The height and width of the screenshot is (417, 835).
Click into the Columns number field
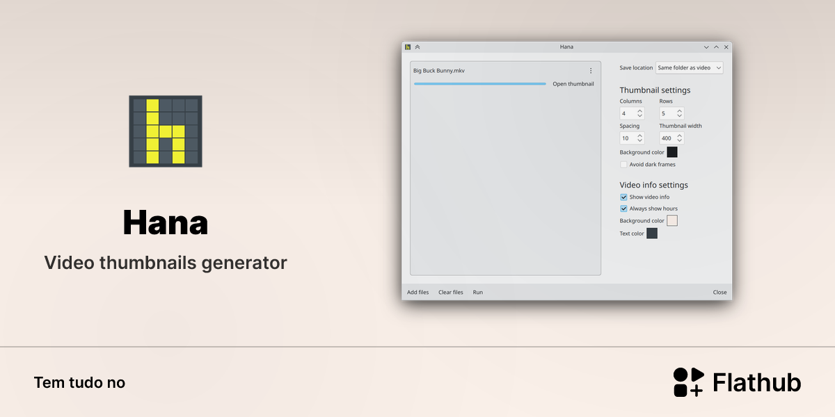[x=628, y=113]
